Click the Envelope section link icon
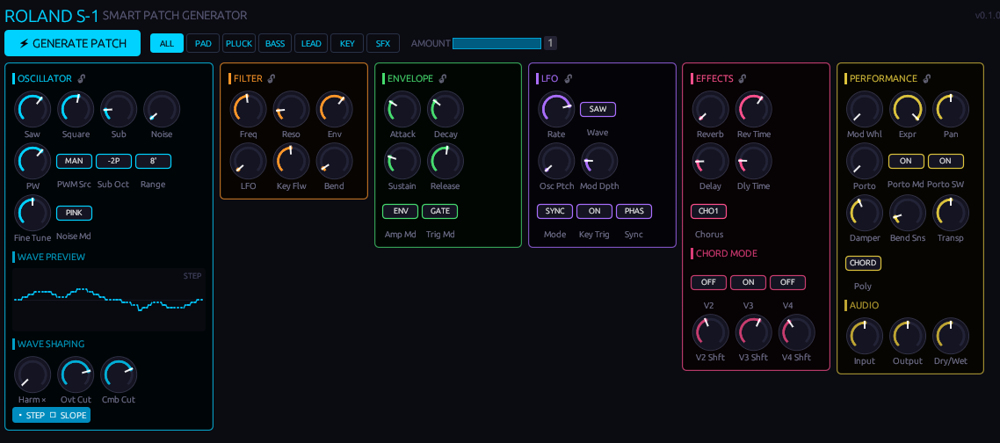 click(x=443, y=78)
